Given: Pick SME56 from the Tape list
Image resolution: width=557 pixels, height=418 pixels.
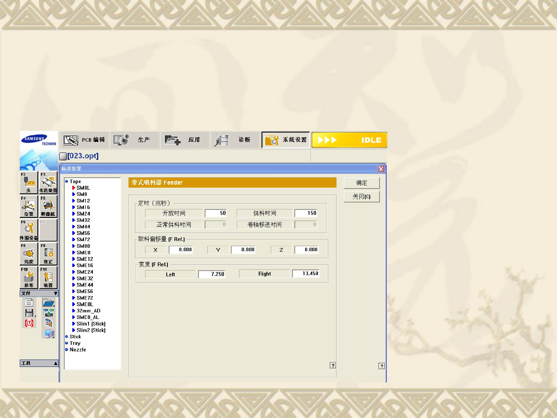Looking at the screenshot, I should click(85, 291).
